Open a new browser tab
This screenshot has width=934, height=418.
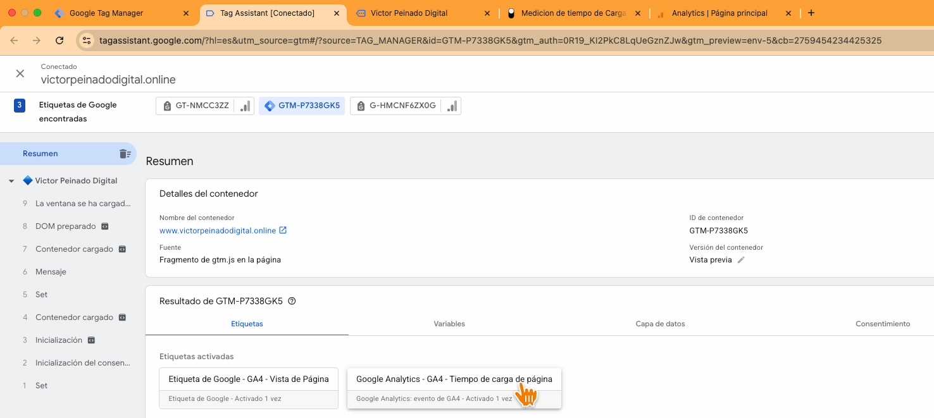[811, 13]
